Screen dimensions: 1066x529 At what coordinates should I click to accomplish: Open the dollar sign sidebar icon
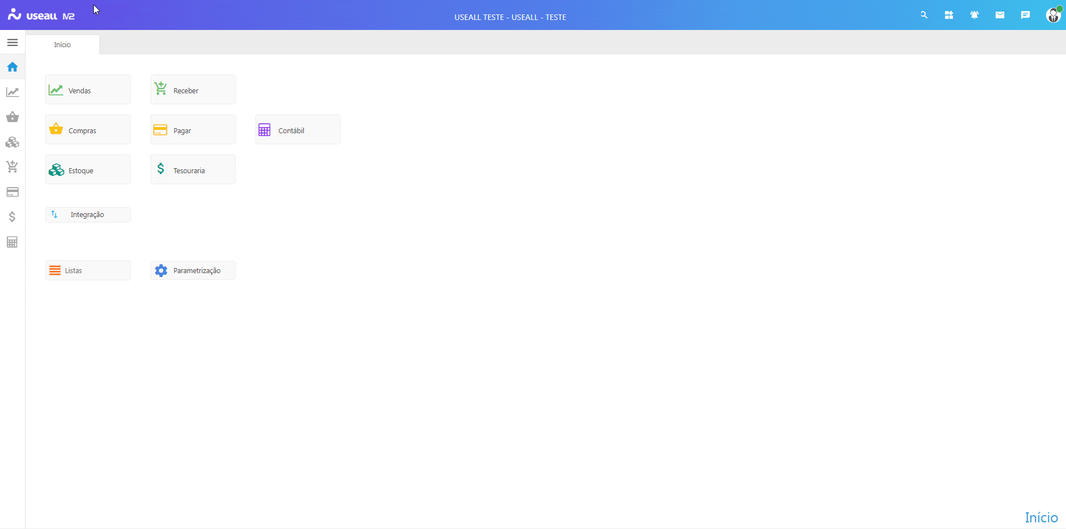tap(12, 217)
